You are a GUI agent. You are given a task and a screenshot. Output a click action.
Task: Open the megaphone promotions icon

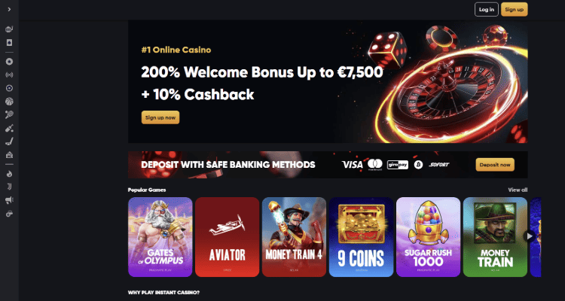tap(9, 201)
